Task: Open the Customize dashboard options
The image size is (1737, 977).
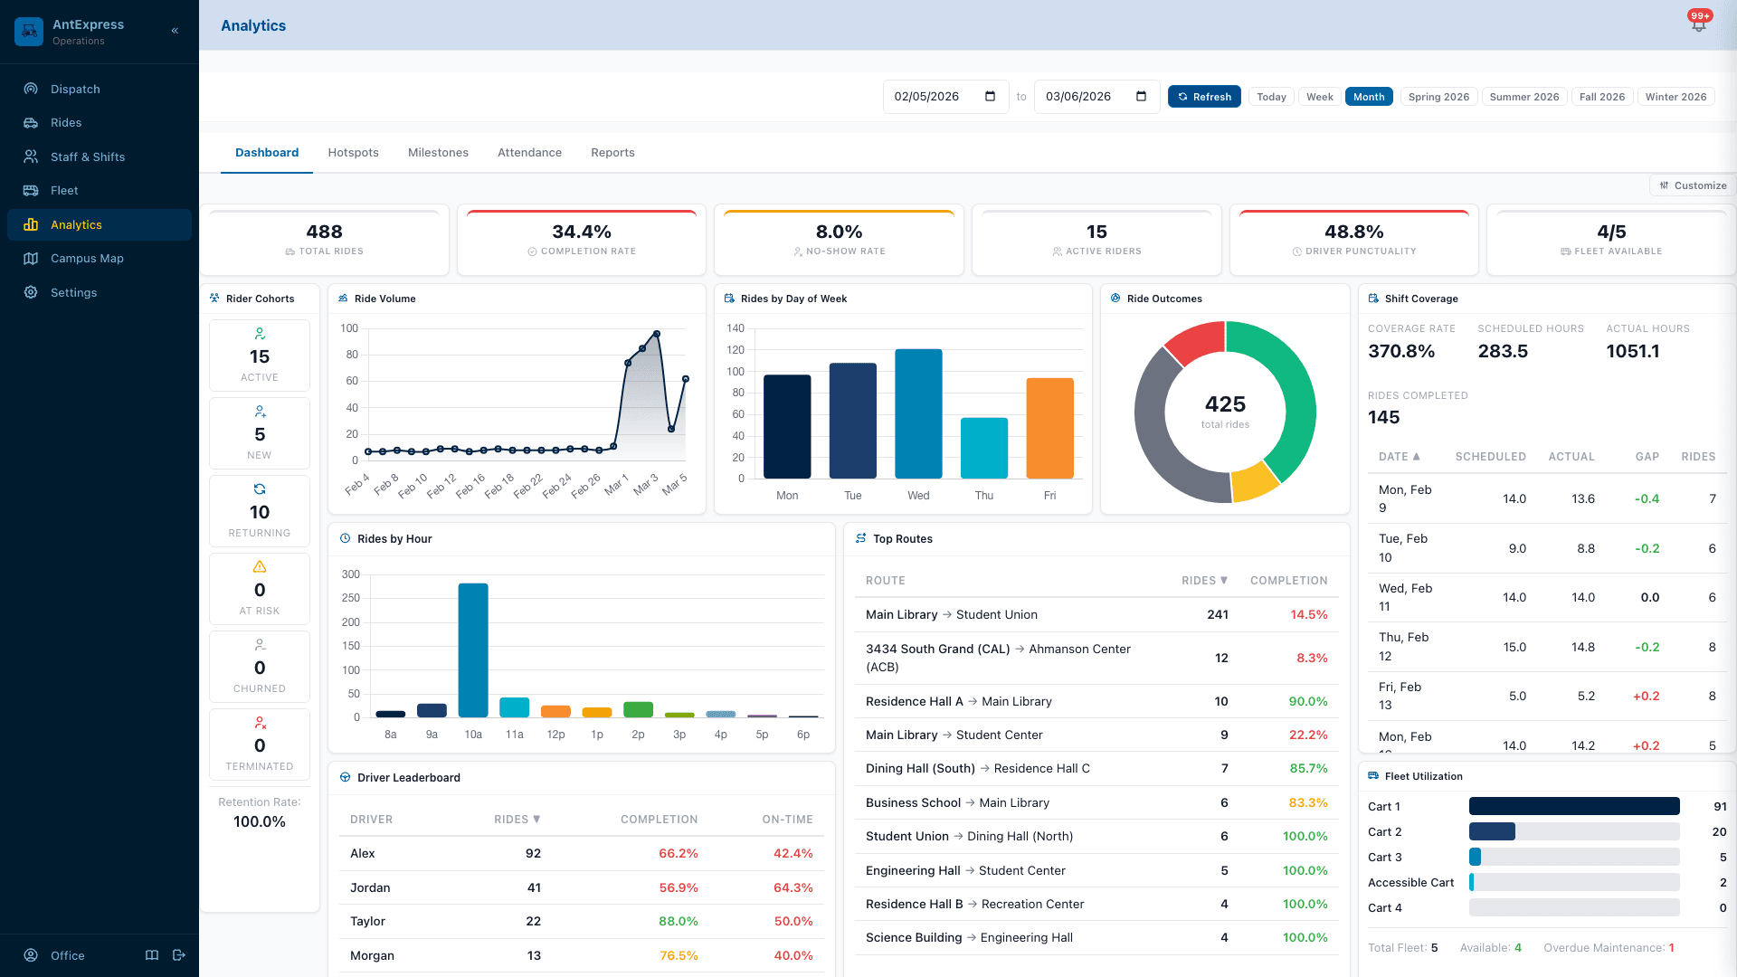Action: pyautogui.click(x=1693, y=185)
